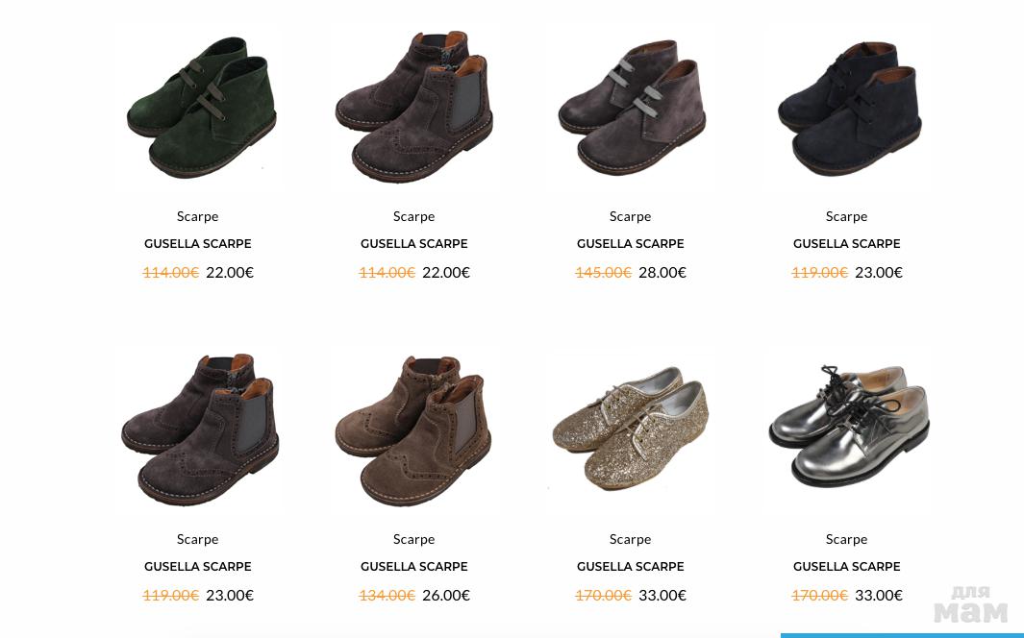Click the 26.00€ discounted price

point(446,596)
